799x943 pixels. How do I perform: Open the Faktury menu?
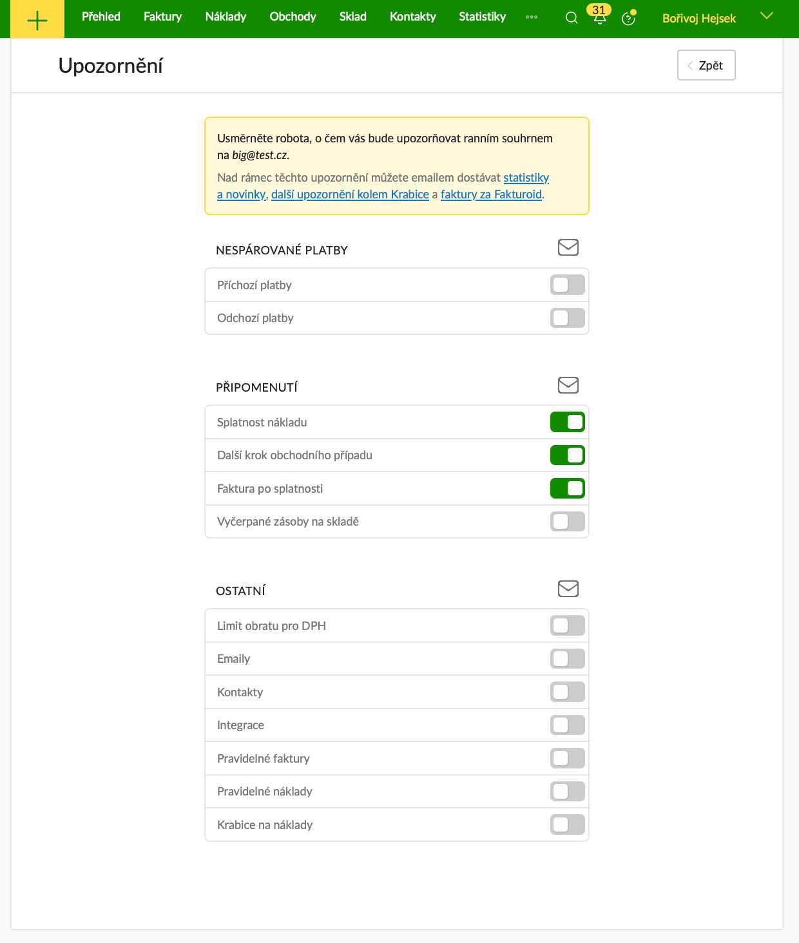pyautogui.click(x=162, y=17)
